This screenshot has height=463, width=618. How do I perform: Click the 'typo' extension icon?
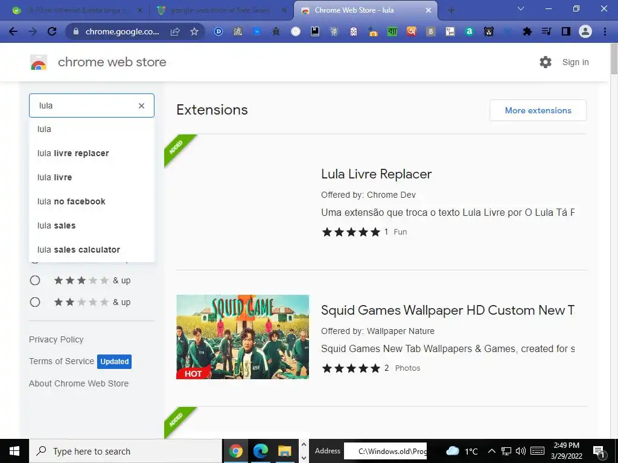(x=450, y=31)
